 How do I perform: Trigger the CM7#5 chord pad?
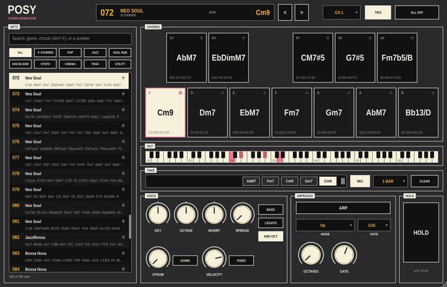tap(313, 58)
